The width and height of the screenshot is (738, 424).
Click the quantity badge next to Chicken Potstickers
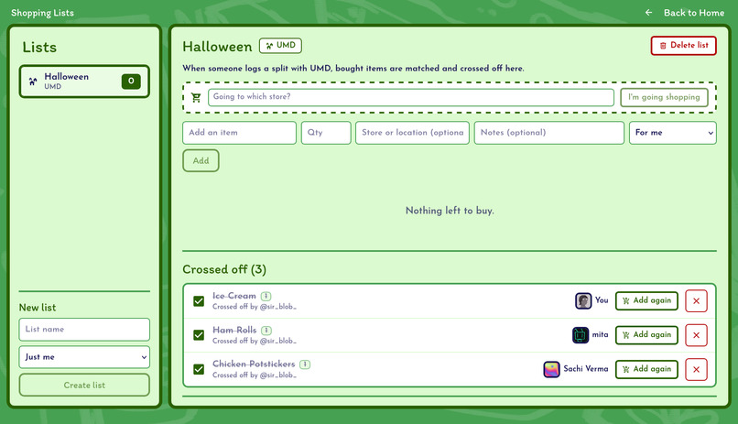(x=305, y=364)
